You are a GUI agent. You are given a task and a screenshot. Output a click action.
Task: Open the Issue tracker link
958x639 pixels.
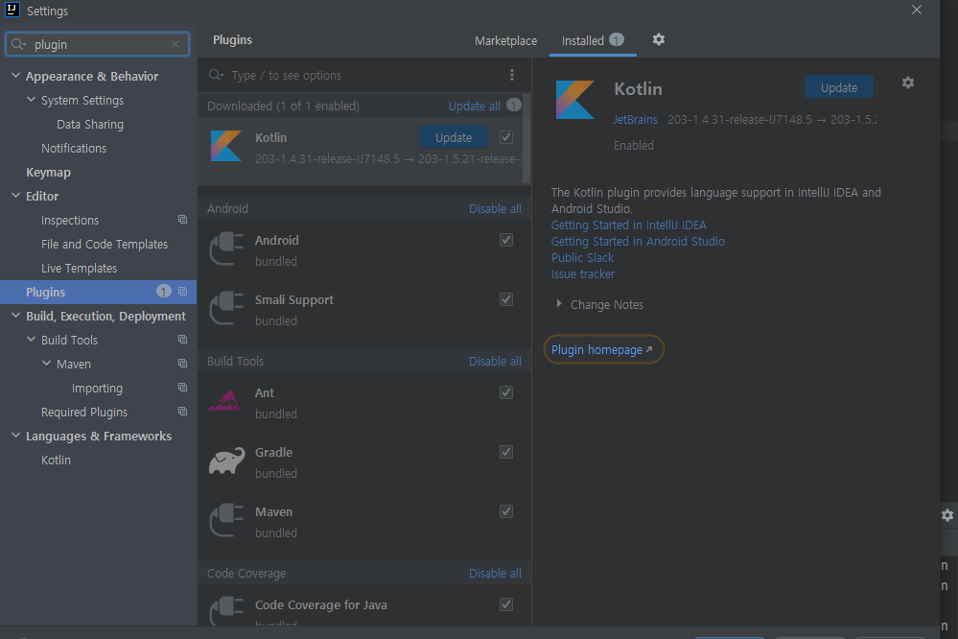[x=583, y=274]
